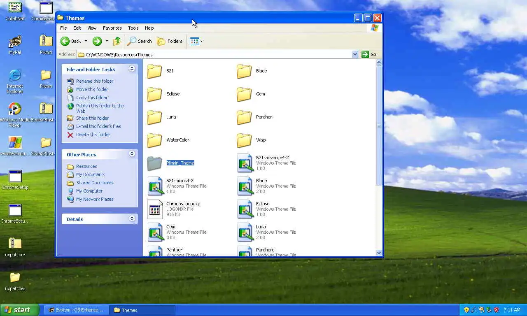Select the 521-minus4-2 theme file icon

click(155, 186)
